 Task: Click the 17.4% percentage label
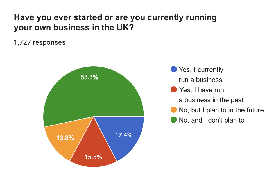coord(124,135)
